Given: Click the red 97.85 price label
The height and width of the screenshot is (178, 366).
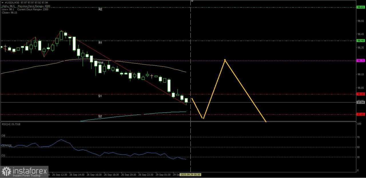Looking at the screenshot, I should click(360, 114).
